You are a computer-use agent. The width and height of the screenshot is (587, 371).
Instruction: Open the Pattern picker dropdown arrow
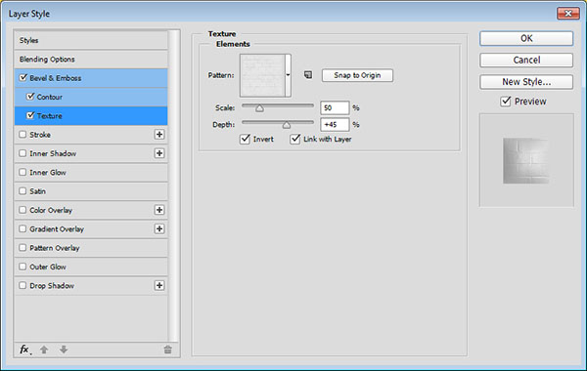tap(288, 75)
